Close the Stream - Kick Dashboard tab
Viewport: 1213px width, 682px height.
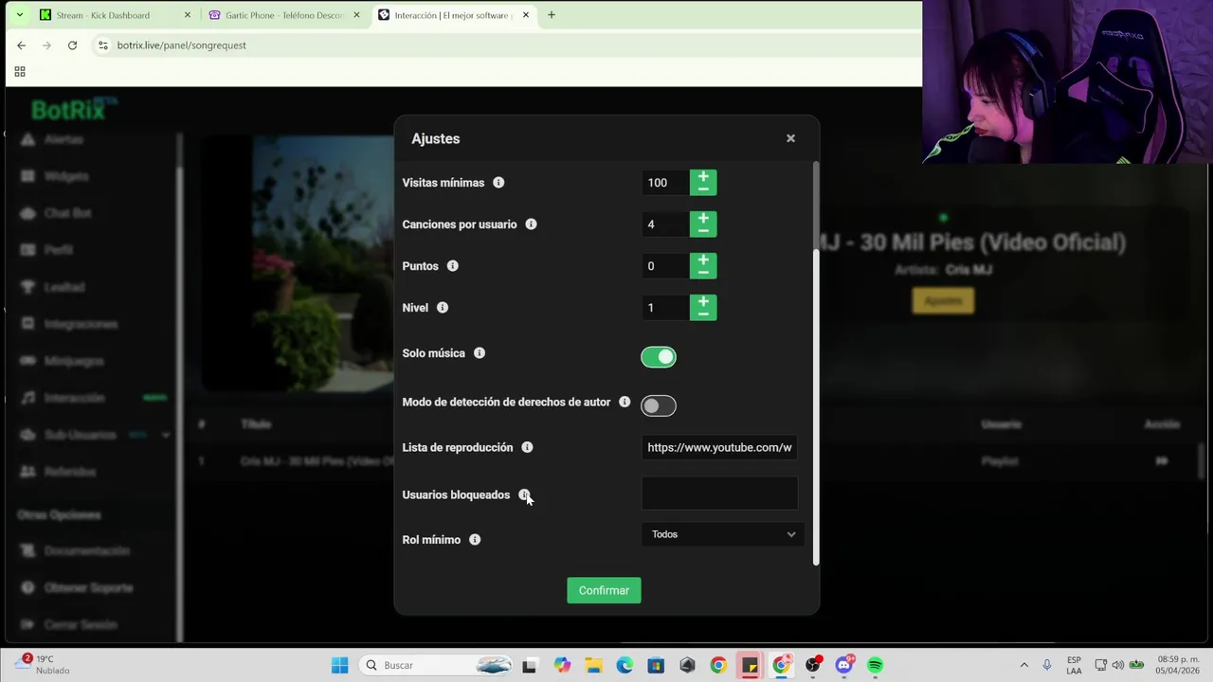tap(187, 15)
